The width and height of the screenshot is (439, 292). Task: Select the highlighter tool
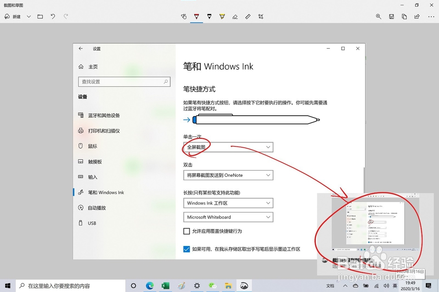[222, 16]
